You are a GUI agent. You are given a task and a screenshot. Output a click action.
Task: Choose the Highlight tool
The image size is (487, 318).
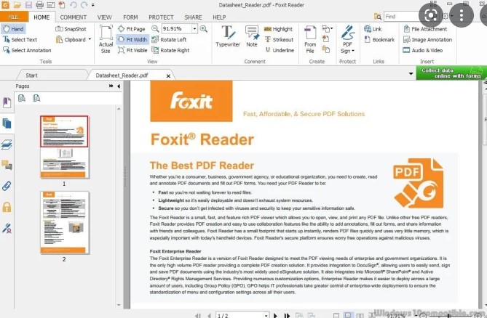point(278,29)
